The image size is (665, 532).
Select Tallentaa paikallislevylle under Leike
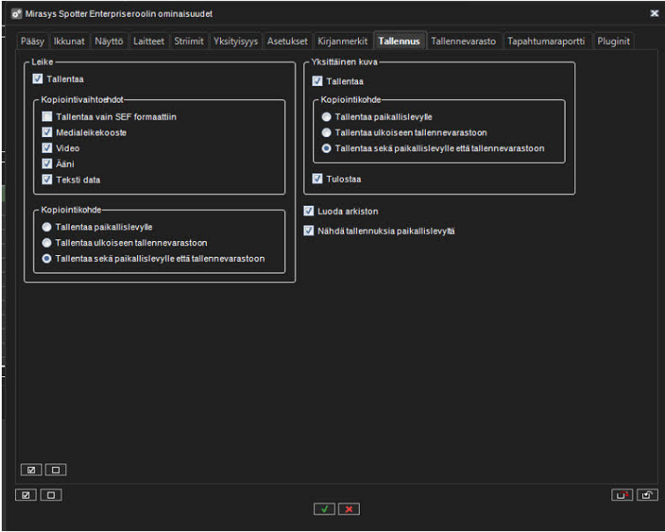47,227
